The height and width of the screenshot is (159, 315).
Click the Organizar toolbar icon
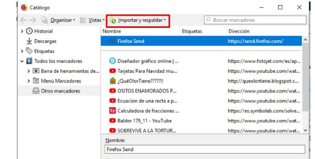44,20
